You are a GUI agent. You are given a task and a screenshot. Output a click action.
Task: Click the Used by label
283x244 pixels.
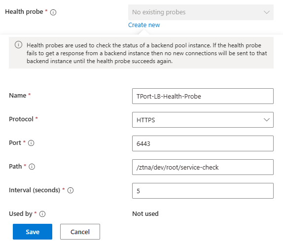pos(21,214)
